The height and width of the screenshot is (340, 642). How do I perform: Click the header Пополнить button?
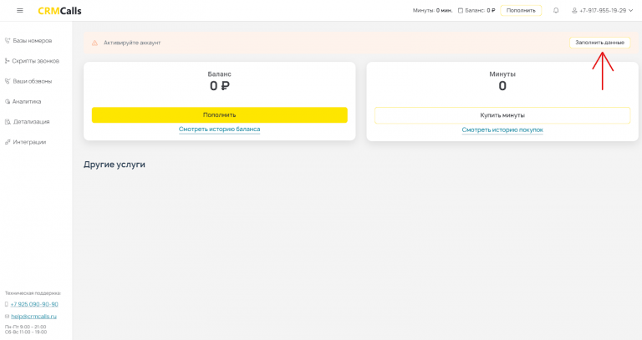click(x=521, y=11)
